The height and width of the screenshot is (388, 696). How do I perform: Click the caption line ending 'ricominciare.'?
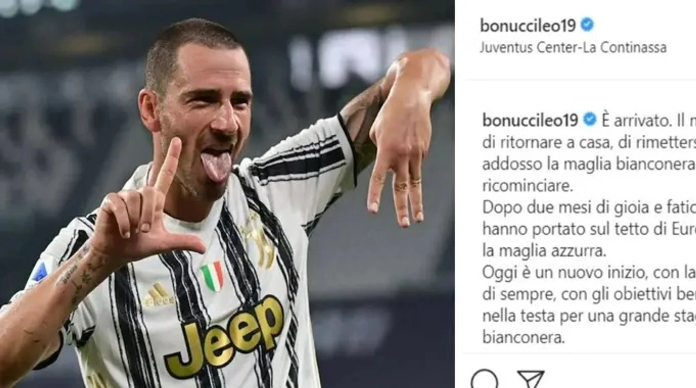coord(528,186)
